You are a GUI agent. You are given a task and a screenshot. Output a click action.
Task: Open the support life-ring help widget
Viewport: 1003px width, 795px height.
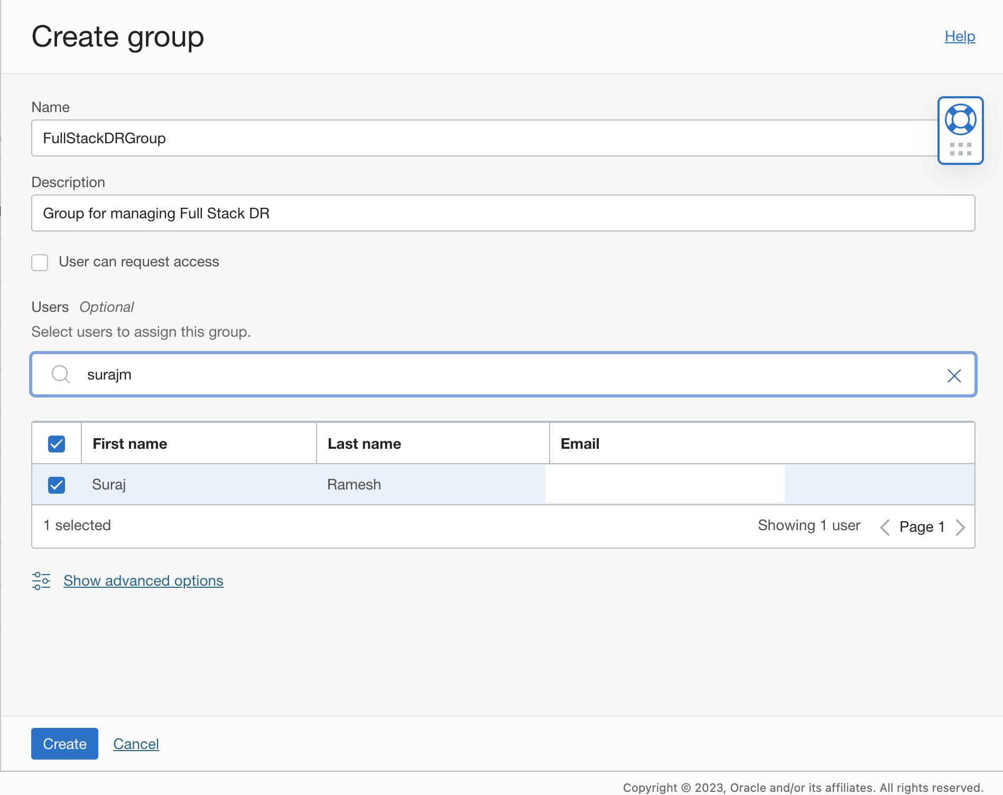point(960,119)
